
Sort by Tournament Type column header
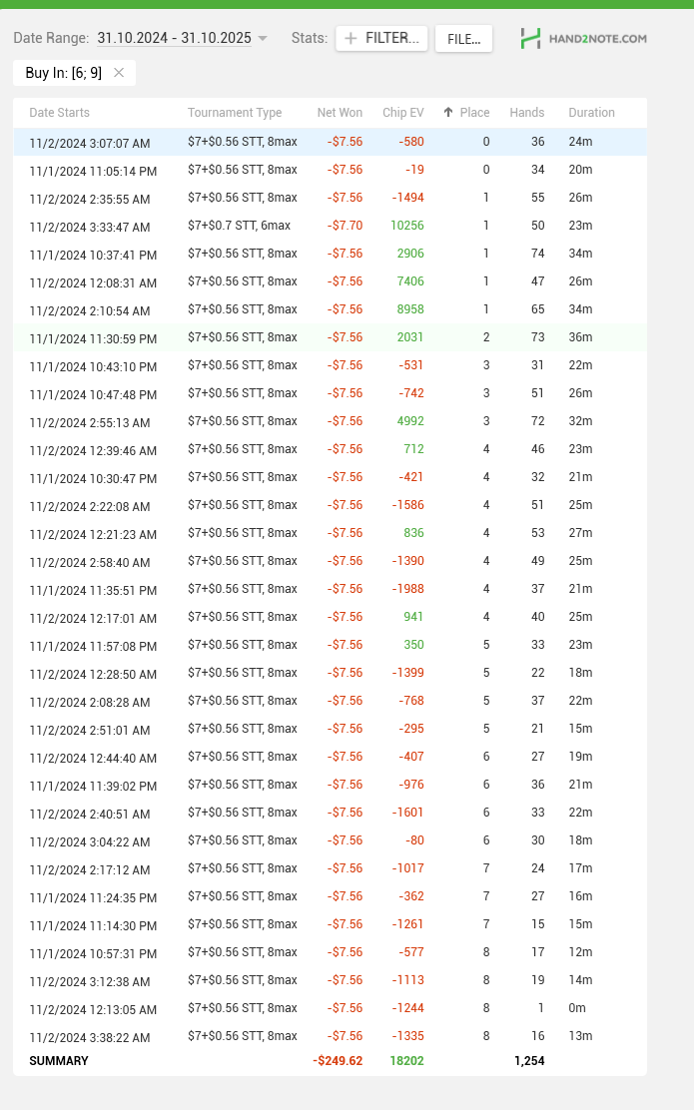coord(235,113)
